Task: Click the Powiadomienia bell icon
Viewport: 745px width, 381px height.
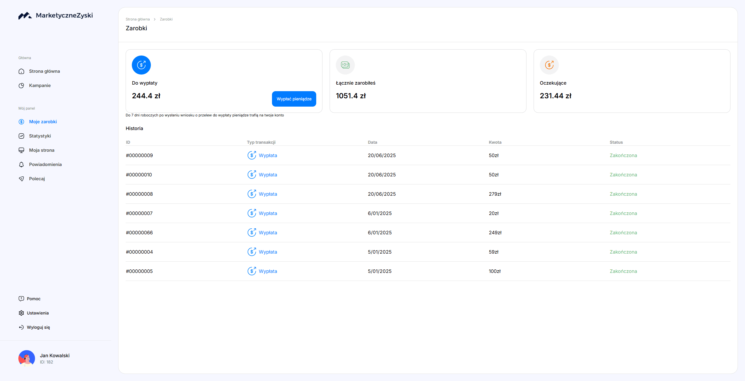Action: [21, 165]
